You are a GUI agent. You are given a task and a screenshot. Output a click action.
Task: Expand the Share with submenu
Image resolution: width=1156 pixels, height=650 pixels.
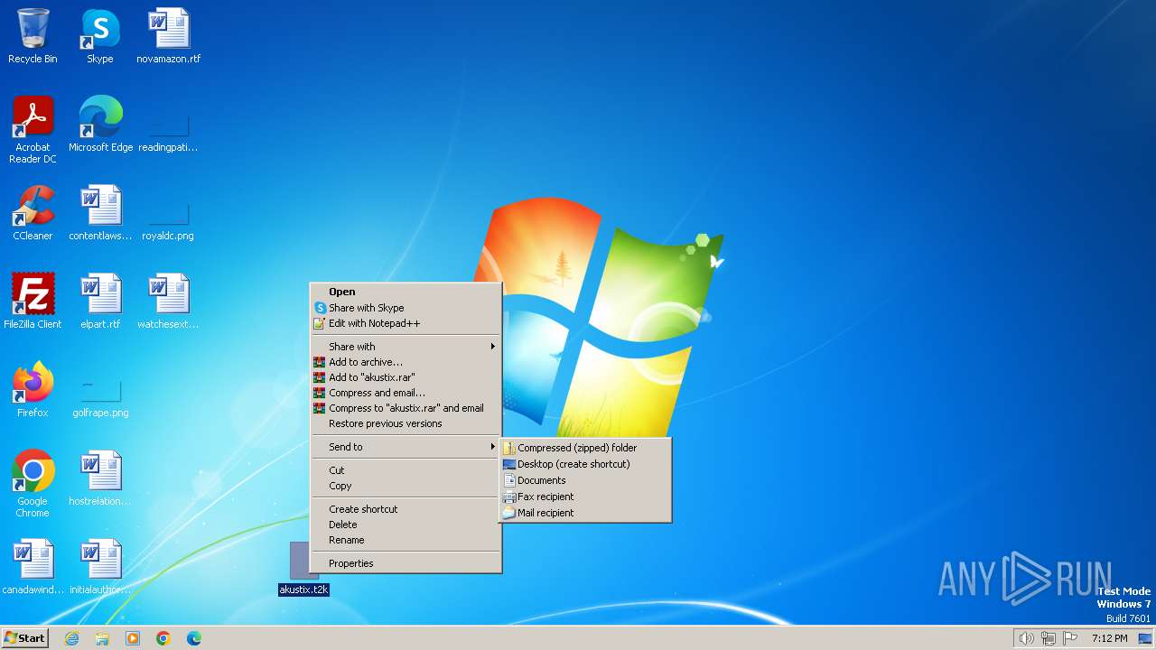[x=406, y=347]
